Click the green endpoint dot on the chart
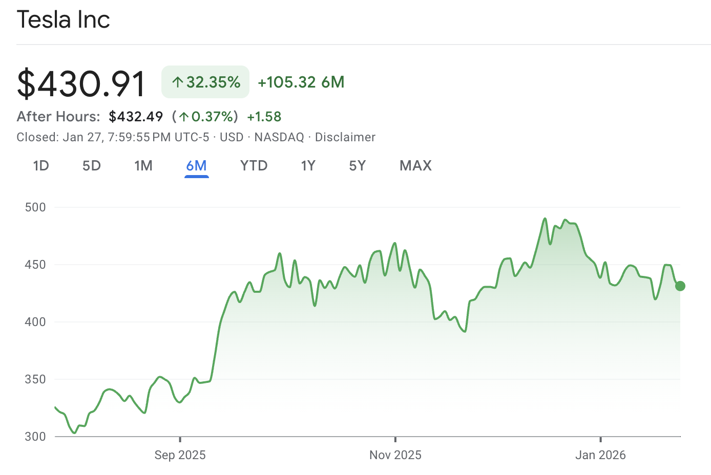This screenshot has width=711, height=475. point(680,285)
